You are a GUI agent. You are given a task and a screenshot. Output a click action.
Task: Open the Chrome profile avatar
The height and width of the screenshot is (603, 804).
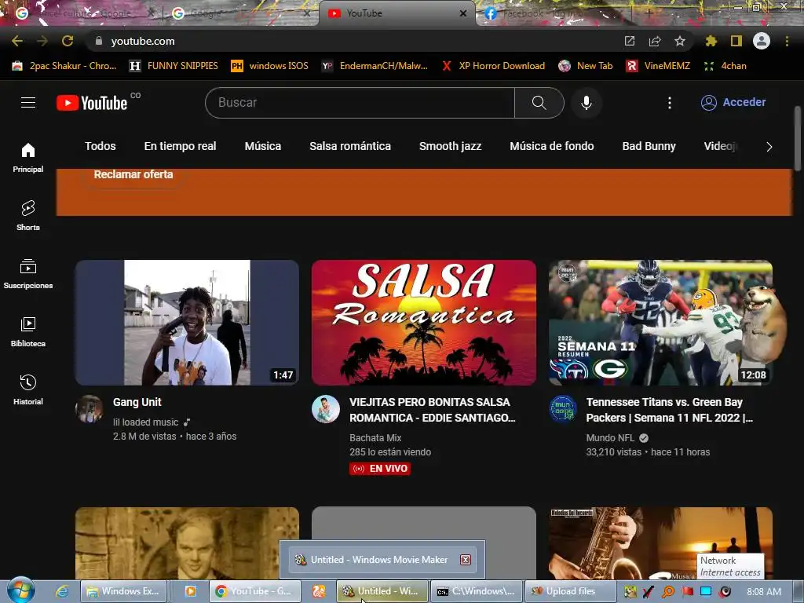(762, 41)
